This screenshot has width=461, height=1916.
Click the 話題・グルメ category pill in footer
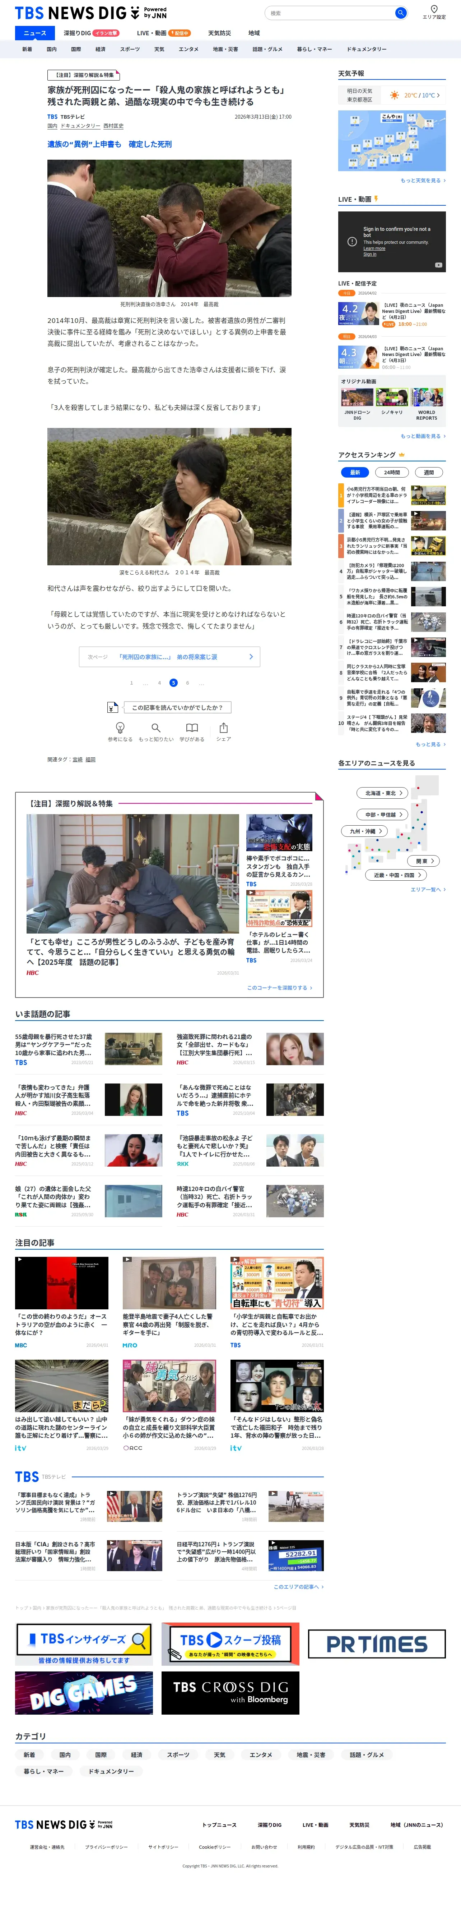[367, 1755]
